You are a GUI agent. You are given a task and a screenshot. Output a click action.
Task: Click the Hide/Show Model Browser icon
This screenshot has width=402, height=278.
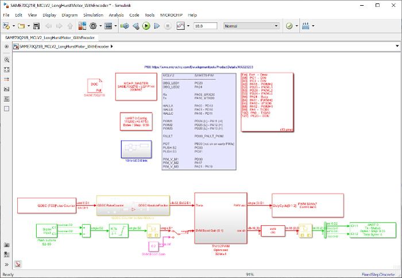tap(7, 264)
